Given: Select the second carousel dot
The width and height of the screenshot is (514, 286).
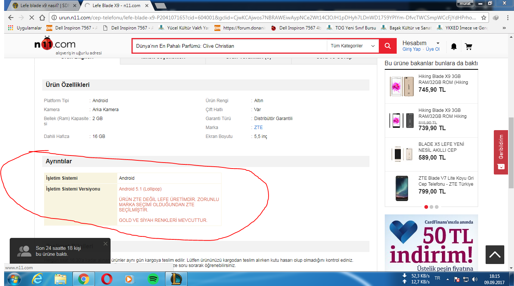Looking at the screenshot, I should click(x=431, y=207).
